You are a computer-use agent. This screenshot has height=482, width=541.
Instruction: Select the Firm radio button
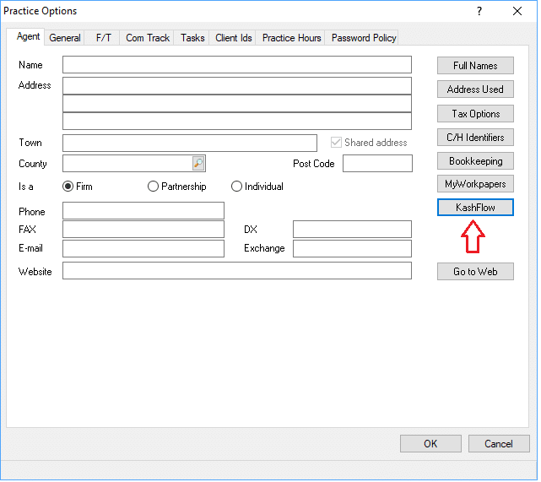[68, 187]
